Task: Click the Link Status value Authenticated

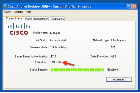Action: click(x=58, y=40)
